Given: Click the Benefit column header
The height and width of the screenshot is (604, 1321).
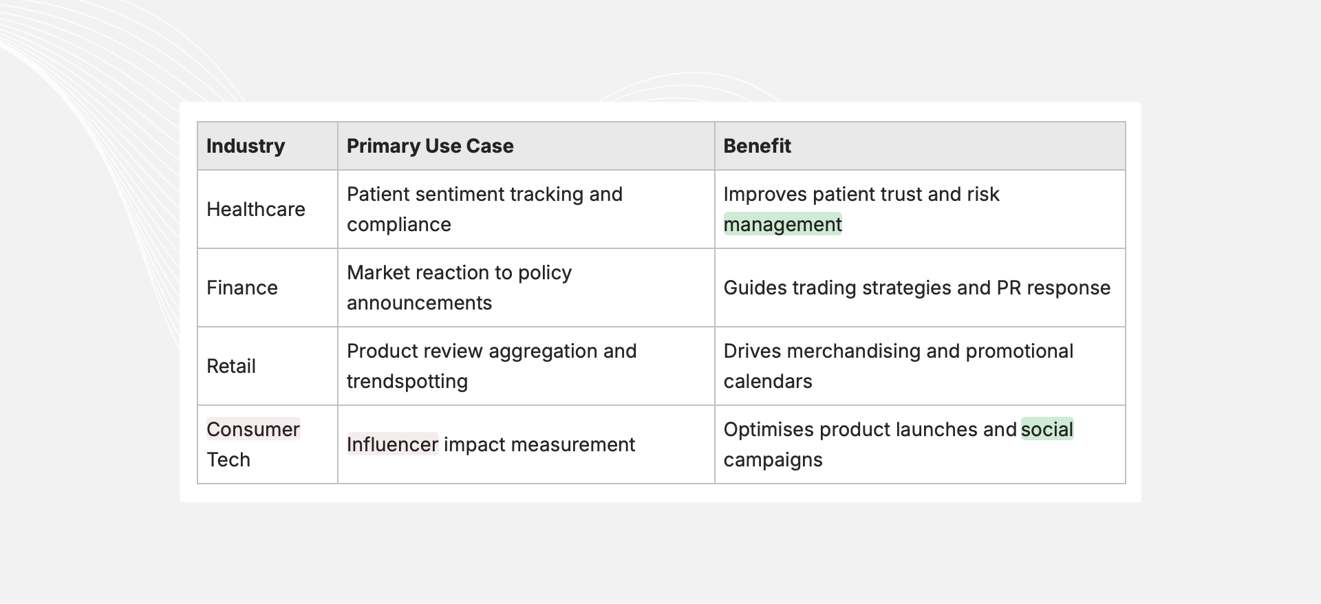Looking at the screenshot, I should pyautogui.click(x=757, y=146).
